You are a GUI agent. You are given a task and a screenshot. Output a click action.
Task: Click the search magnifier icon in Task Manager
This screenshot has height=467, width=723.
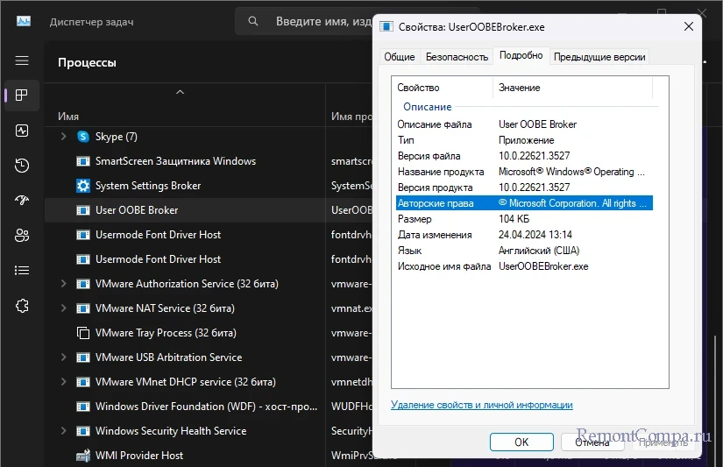[253, 21]
